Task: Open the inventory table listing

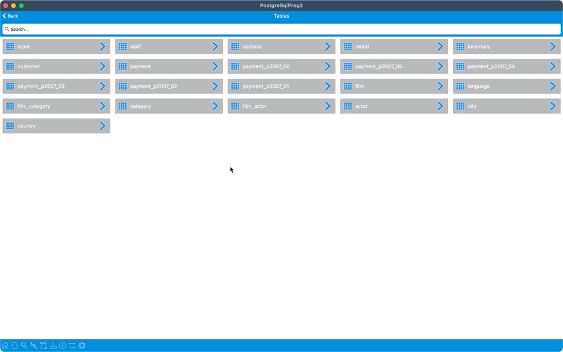Action: pos(507,46)
